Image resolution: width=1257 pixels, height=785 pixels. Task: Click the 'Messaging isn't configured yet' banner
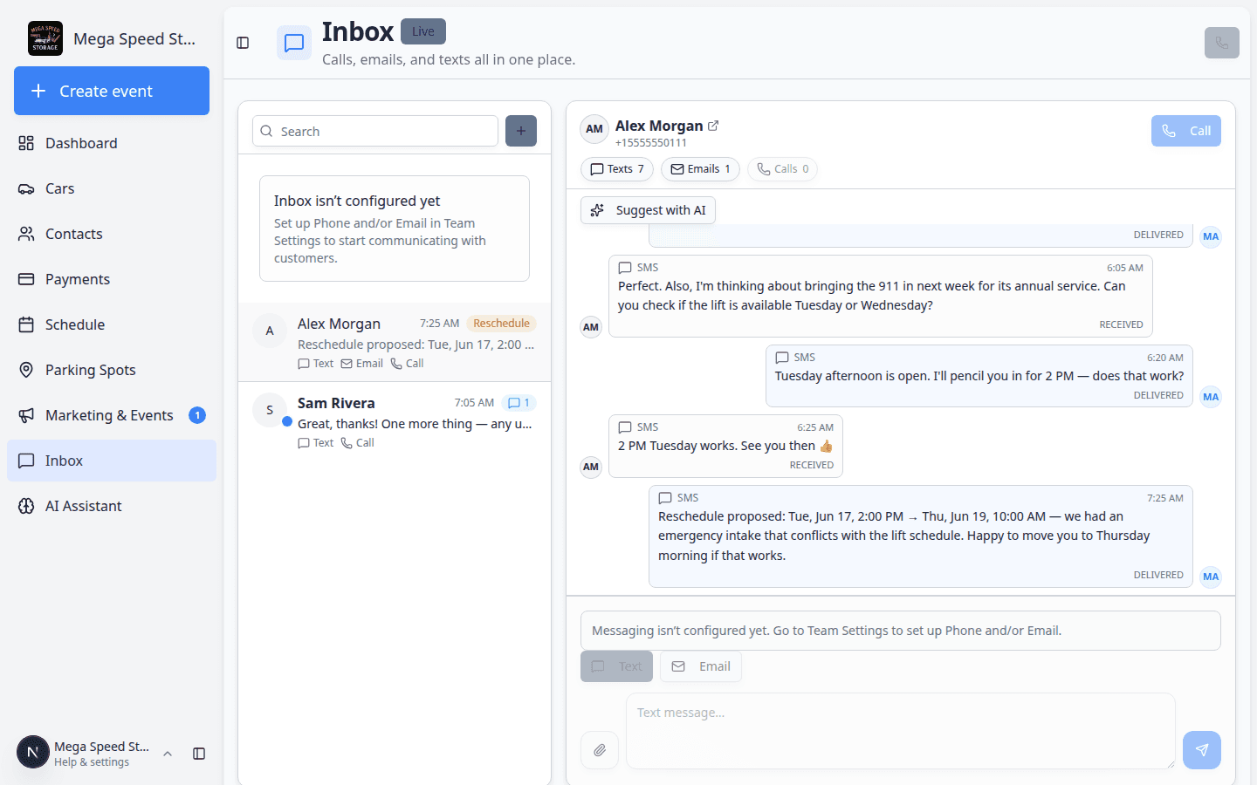click(901, 631)
